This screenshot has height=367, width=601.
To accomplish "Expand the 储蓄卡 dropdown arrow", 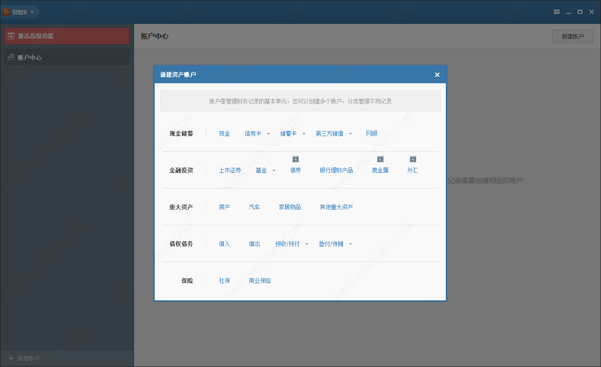I will tap(304, 134).
